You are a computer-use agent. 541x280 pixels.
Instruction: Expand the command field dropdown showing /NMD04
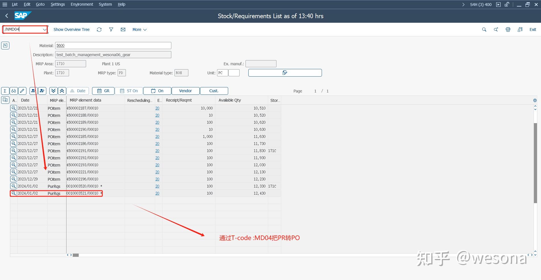44,29
